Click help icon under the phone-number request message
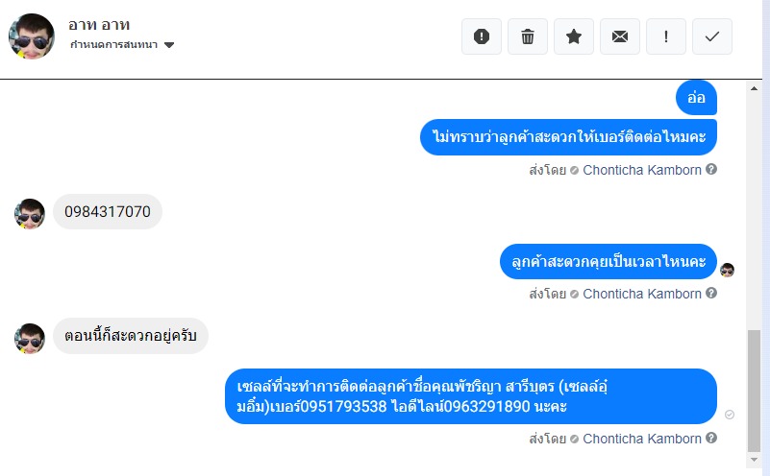The height and width of the screenshot is (476, 770). point(711,170)
